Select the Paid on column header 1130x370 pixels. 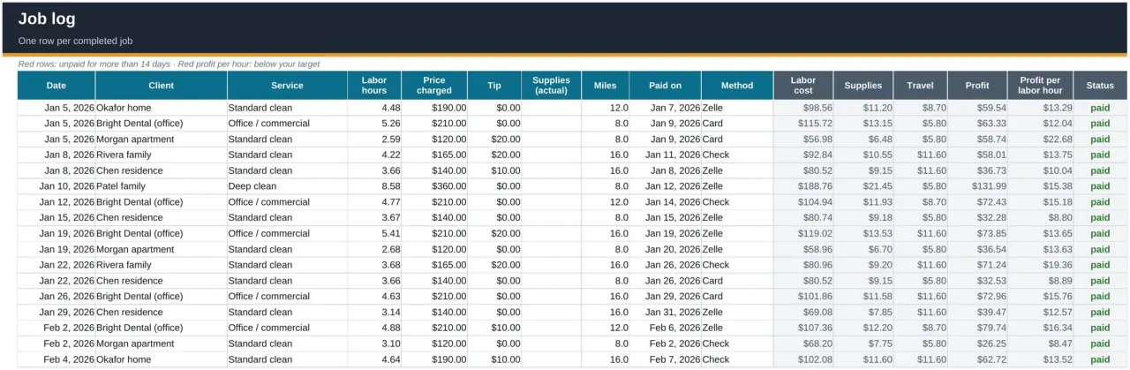click(666, 86)
